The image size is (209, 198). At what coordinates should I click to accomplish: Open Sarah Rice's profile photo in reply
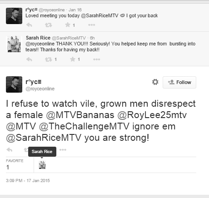(14, 44)
